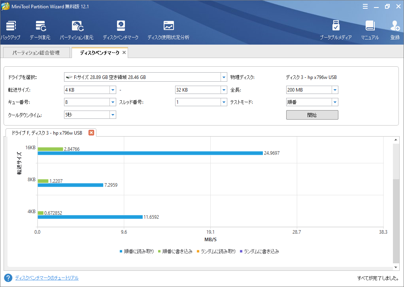
Task: Click the MB/S axis title
Action: pyautogui.click(x=211, y=239)
